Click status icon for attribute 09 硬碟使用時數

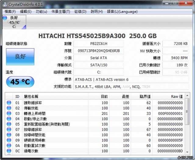pyautogui.click(x=9, y=140)
